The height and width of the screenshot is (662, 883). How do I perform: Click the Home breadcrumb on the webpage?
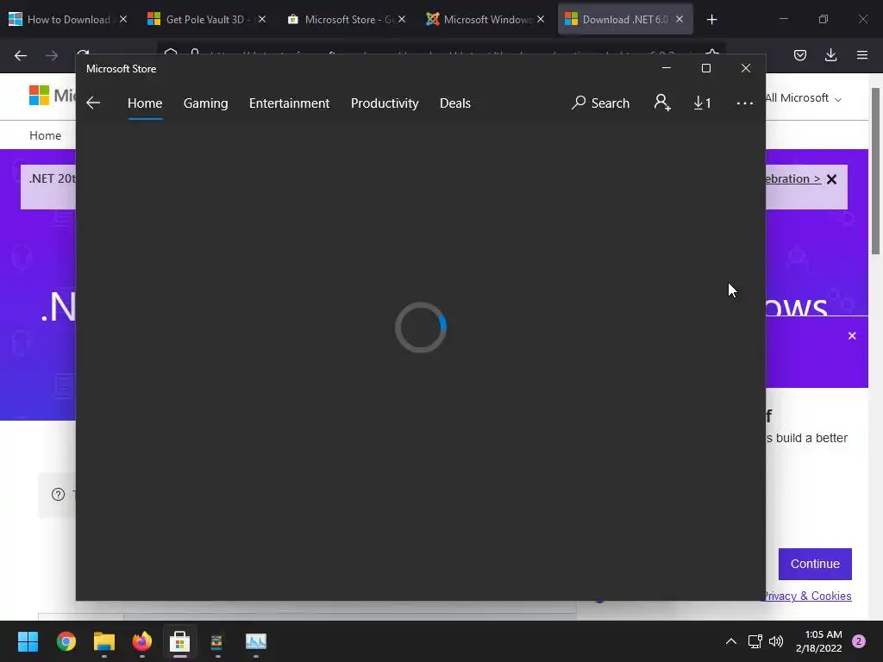[45, 135]
